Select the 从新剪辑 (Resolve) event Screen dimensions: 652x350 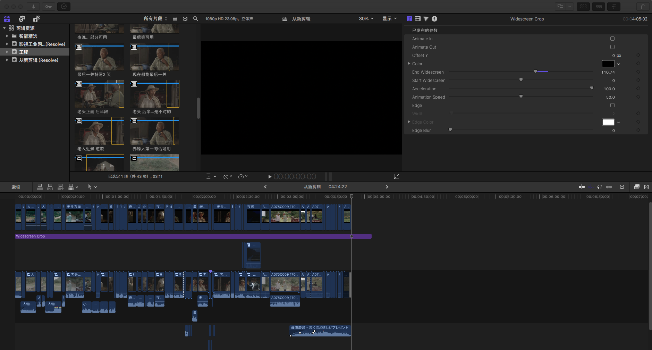38,60
